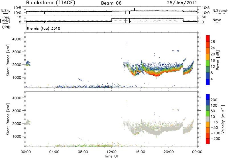The width and height of the screenshot is (228, 158).
Task: Click the '200' velocity colorbar tick label
Action: [214, 100]
